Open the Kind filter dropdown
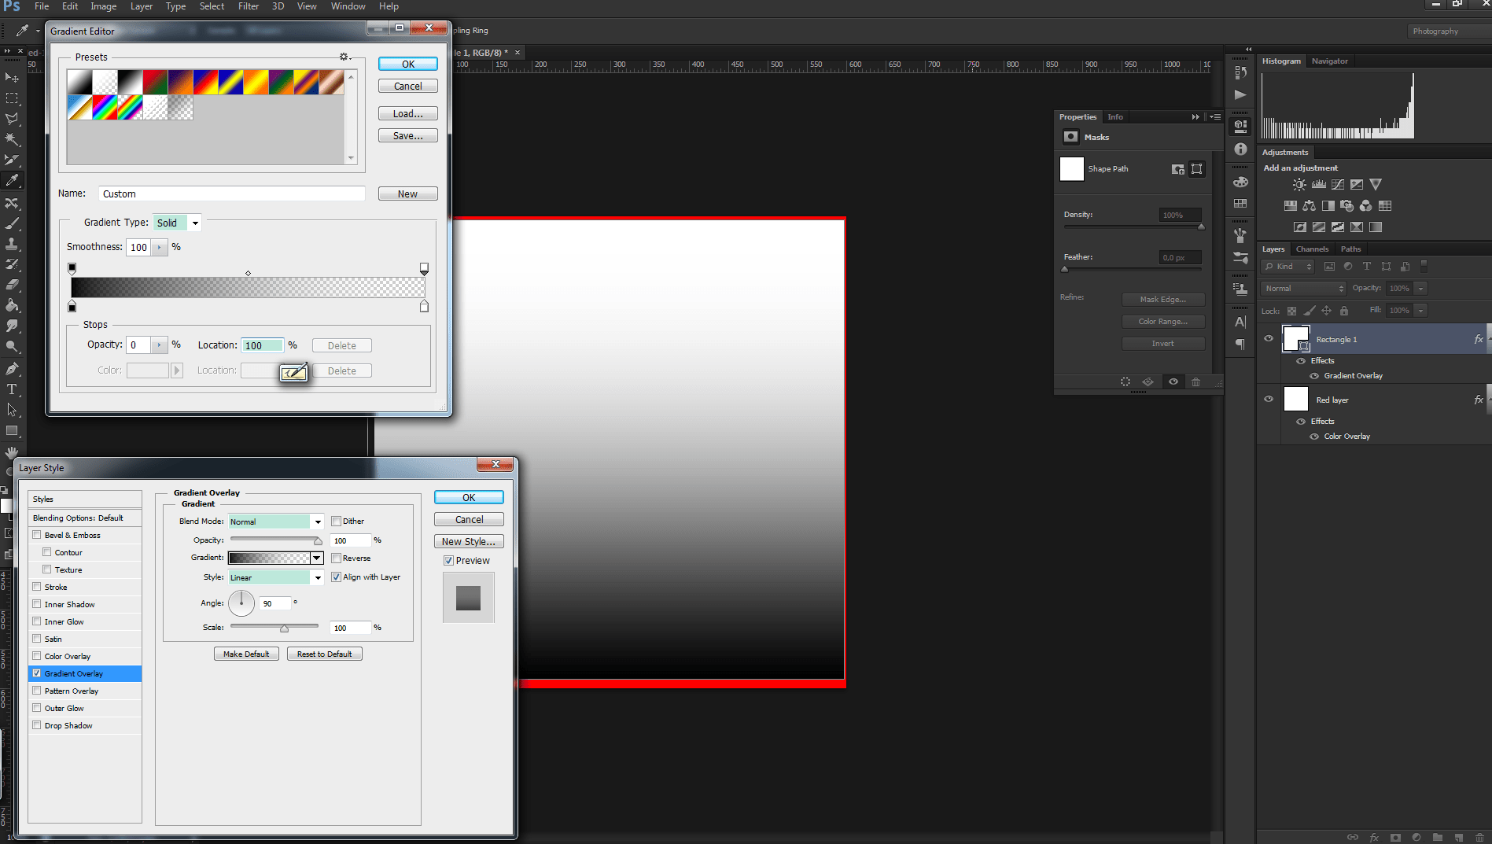 tap(1288, 267)
